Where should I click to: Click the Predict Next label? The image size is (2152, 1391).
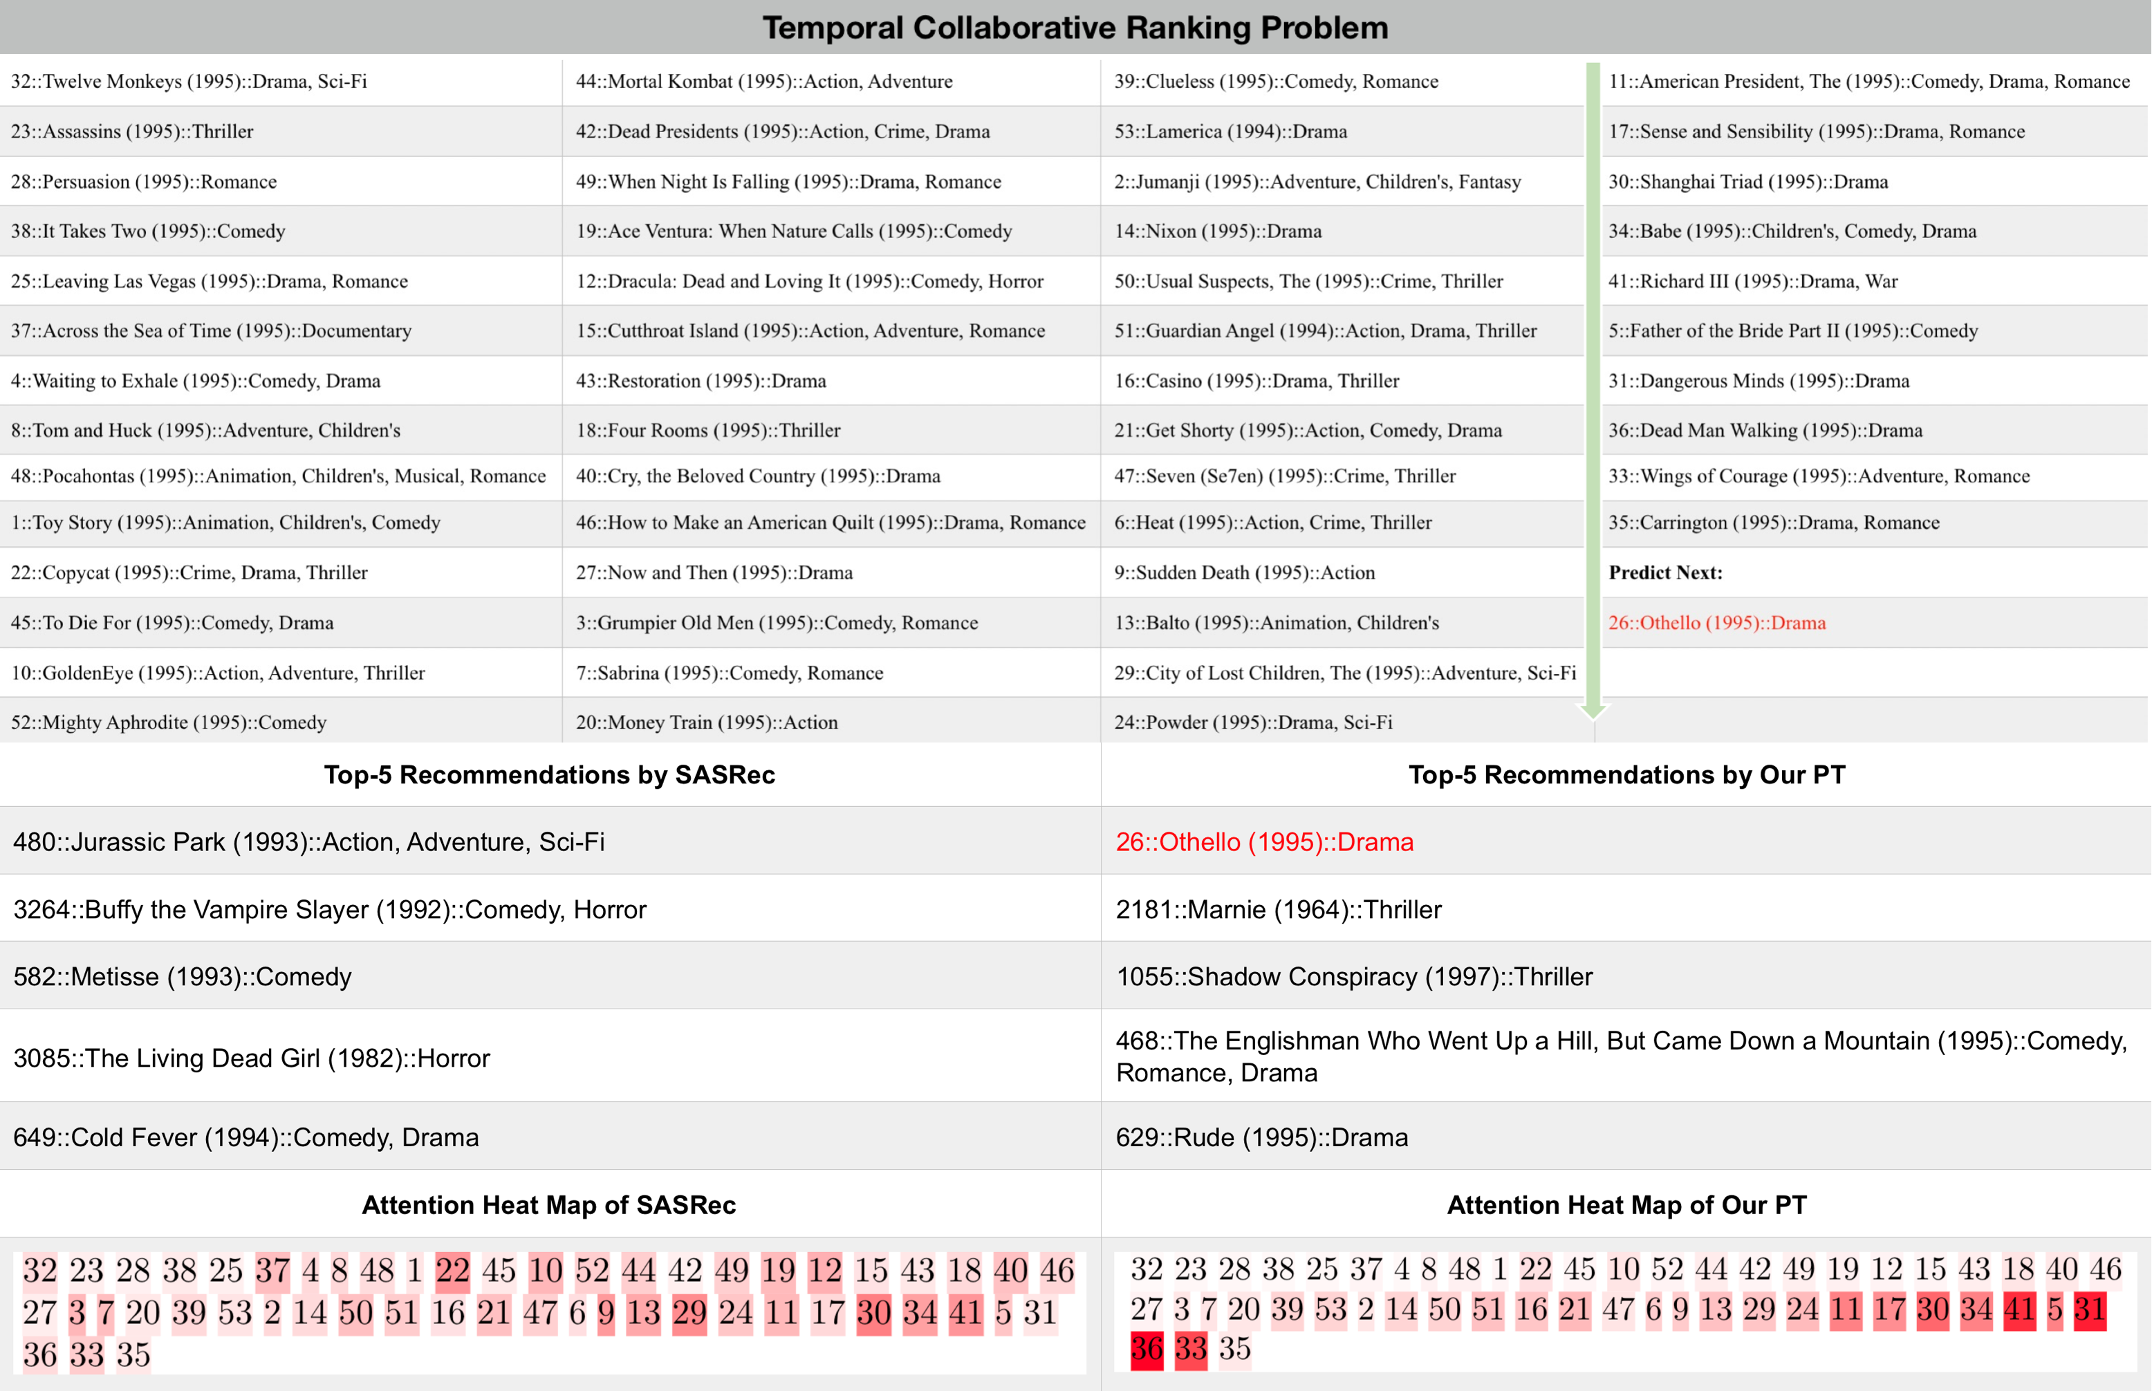1665,572
